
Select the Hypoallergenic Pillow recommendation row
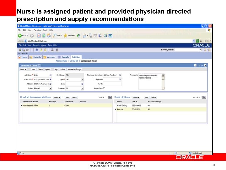67,105
